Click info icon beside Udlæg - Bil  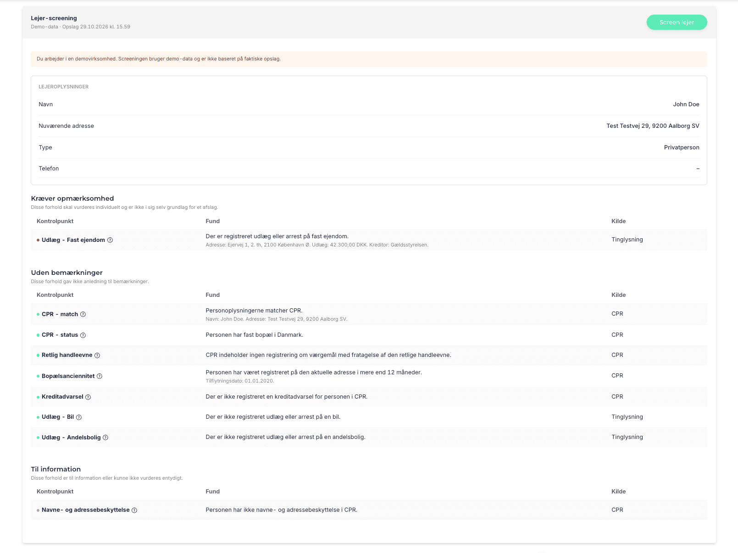click(79, 417)
